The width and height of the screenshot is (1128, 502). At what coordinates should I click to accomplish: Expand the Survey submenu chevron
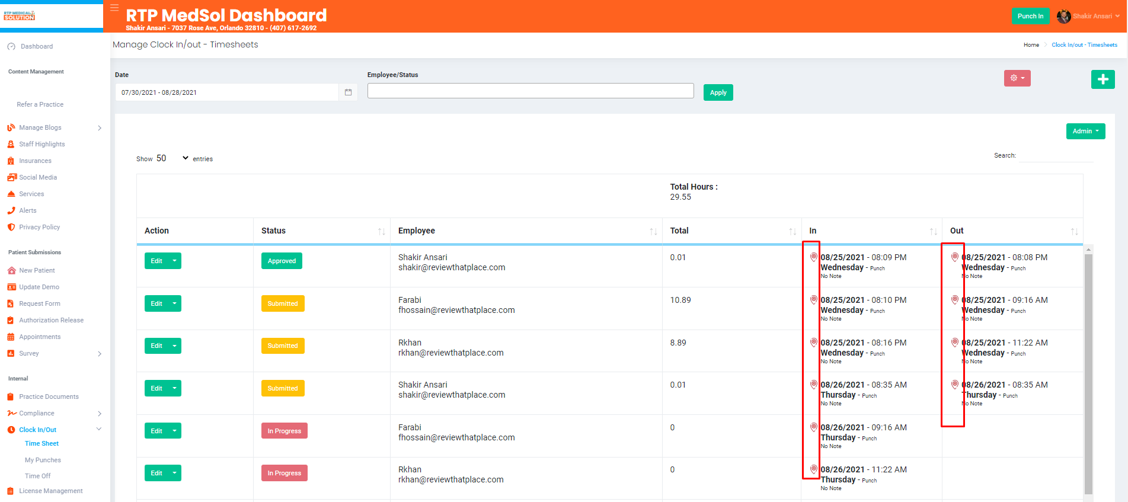click(100, 354)
